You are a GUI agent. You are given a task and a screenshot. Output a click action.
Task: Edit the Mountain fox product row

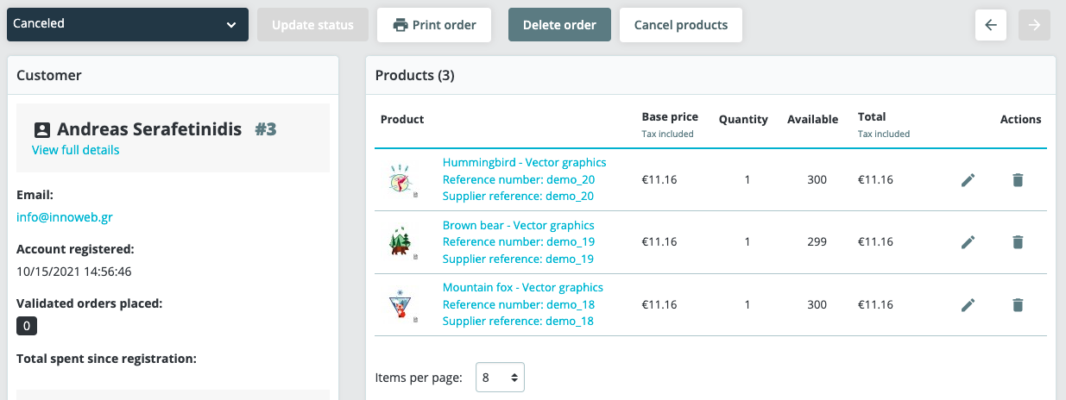(968, 304)
